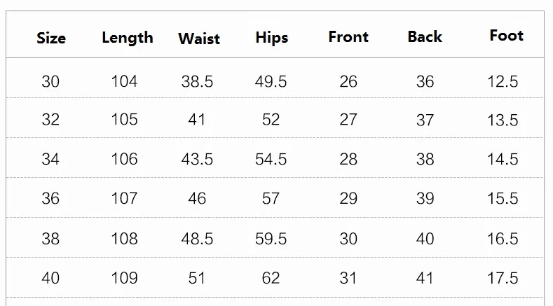Screen dimensions: 553x306
Task: Click the front value 29
Action: tap(348, 198)
